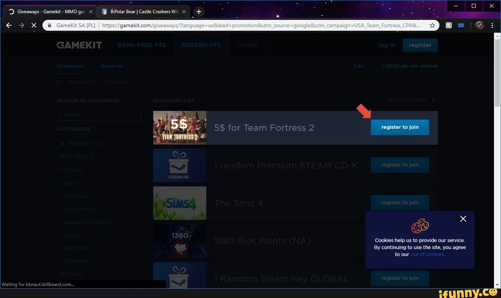The height and width of the screenshot is (298, 501).
Task: Click the back navigation arrow
Action: 9,25
